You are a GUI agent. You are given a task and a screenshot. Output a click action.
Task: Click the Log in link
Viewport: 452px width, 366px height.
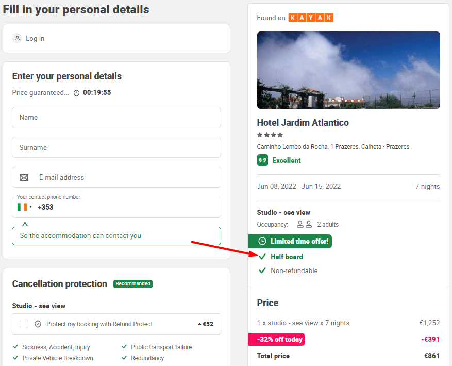click(x=35, y=38)
